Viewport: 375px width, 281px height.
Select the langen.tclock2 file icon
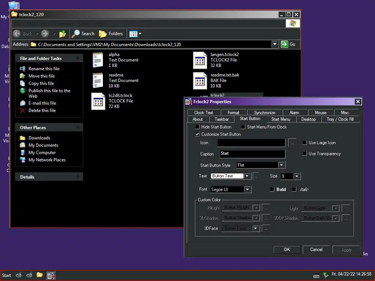[x=200, y=60]
